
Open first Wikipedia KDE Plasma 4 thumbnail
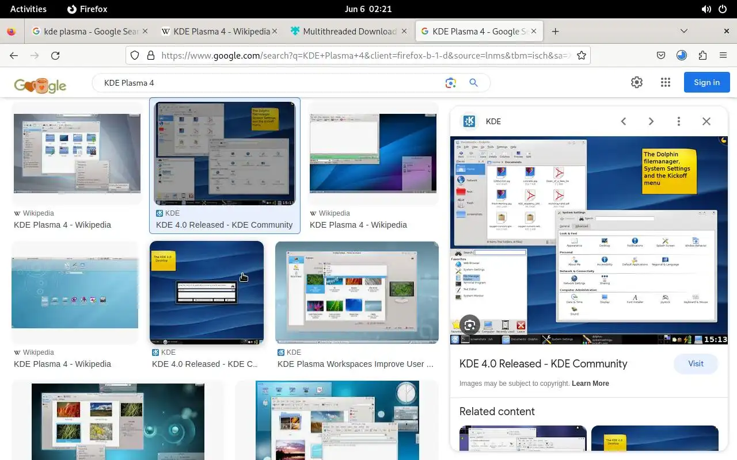click(77, 154)
